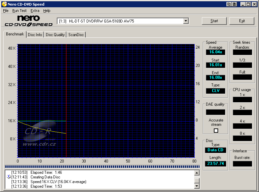259x192 pixels.
Task: Click log line Elapsed Time: 1:46
Action: click(x=37, y=172)
